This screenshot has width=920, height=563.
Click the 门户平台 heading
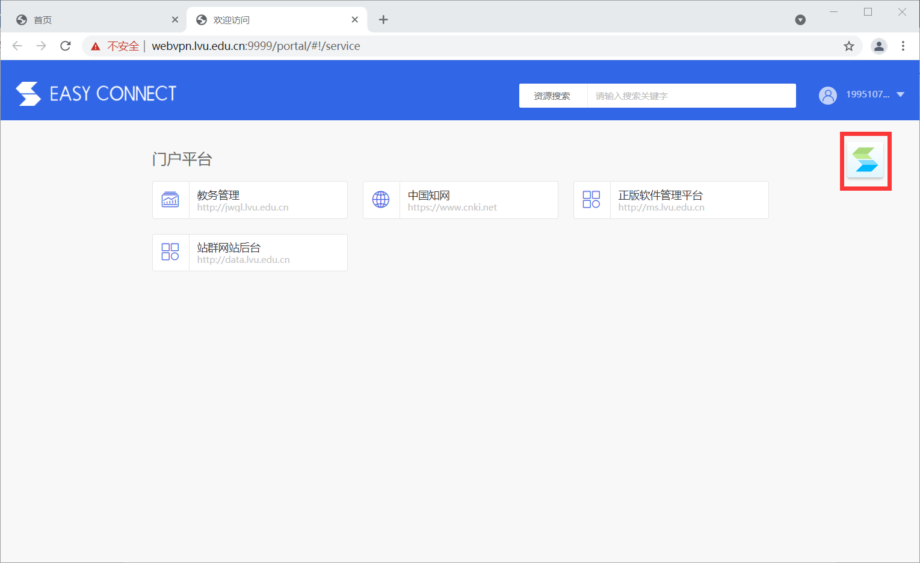point(182,159)
